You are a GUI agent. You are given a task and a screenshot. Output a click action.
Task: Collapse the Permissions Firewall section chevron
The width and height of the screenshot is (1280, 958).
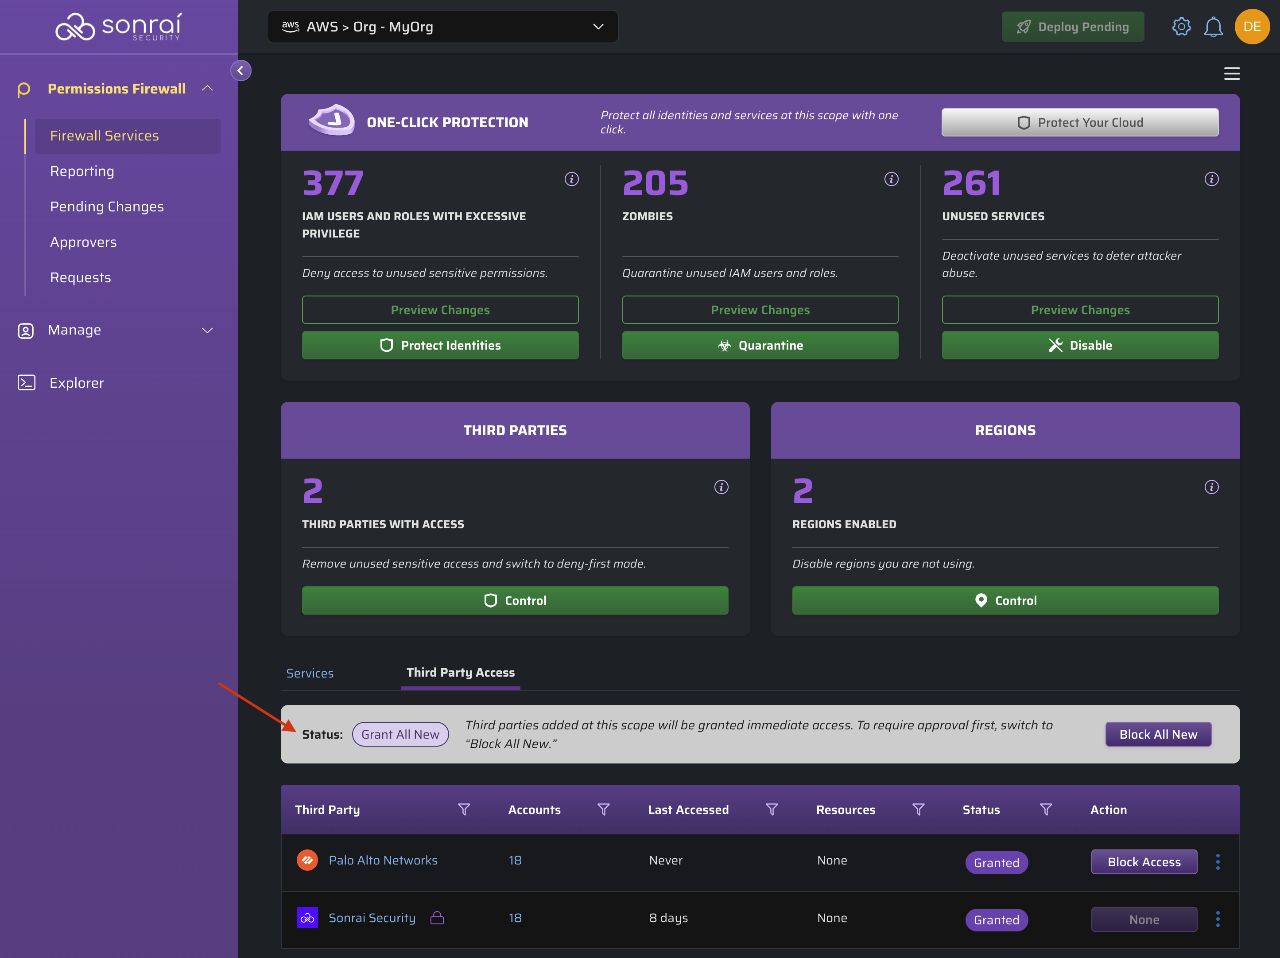coord(207,89)
